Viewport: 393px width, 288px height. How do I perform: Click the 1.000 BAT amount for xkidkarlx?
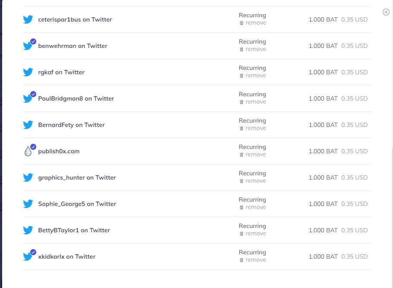point(323,256)
